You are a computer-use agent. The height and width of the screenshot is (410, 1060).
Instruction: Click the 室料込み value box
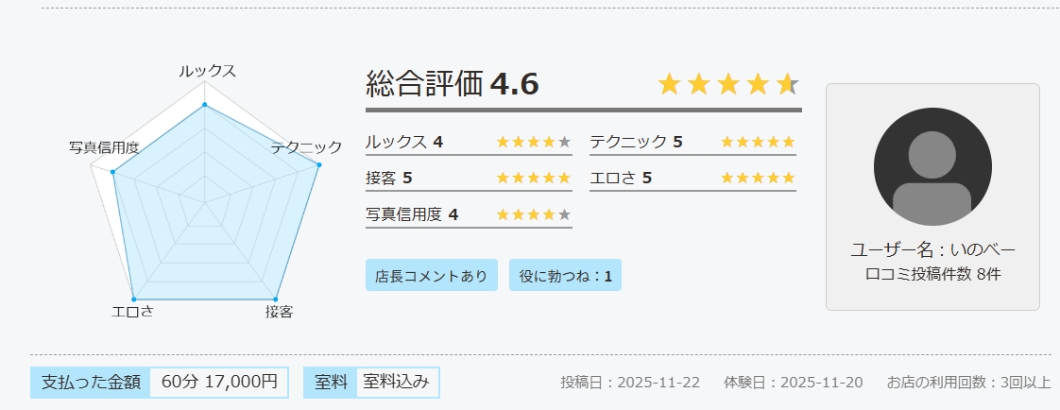click(x=397, y=383)
